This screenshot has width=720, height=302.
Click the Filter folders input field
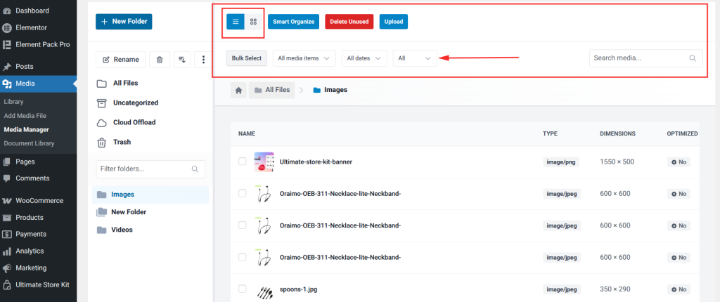click(x=150, y=169)
